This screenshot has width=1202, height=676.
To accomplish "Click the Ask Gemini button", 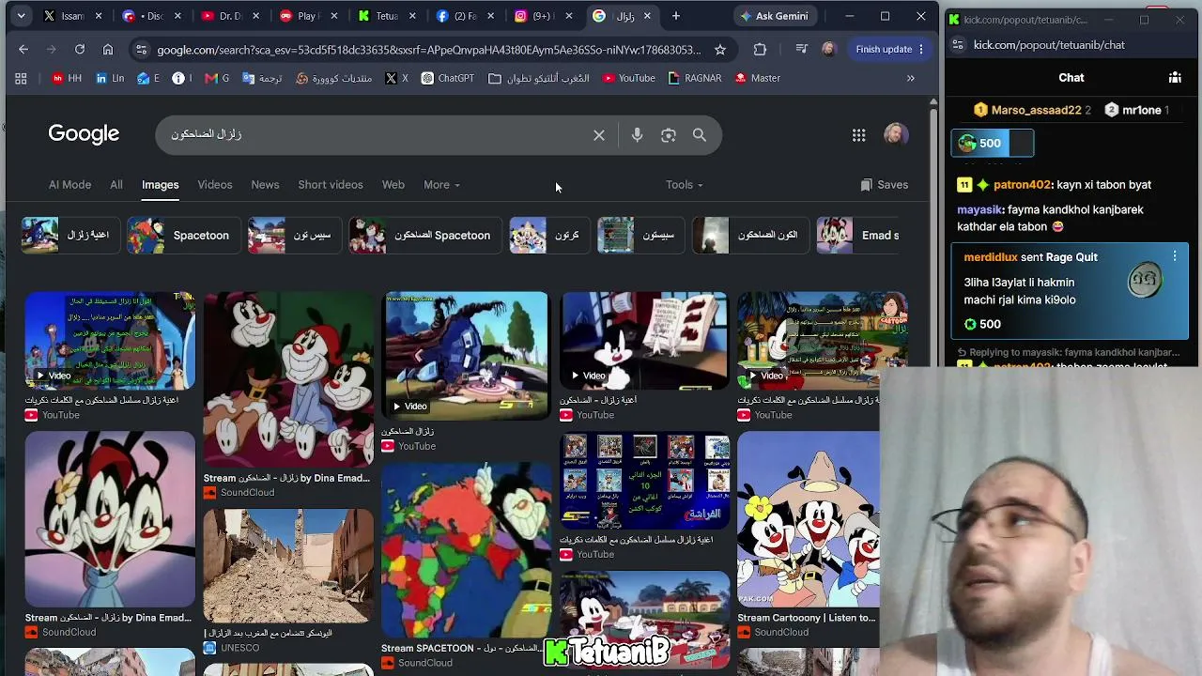I will coord(774,16).
